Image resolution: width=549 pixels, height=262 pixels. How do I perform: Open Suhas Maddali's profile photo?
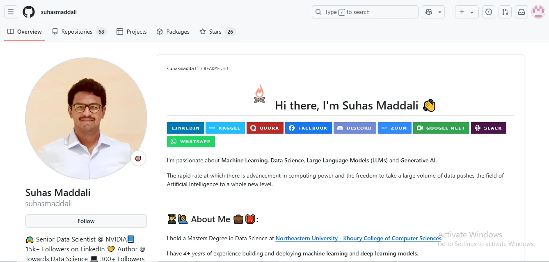click(x=86, y=118)
